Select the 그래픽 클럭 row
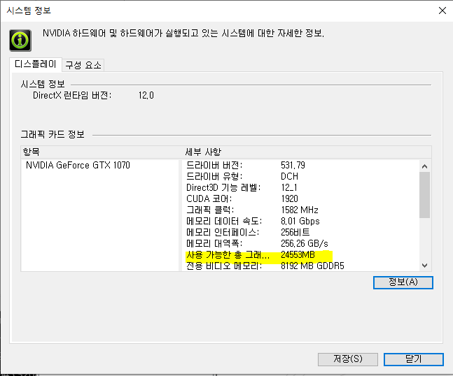Image resolution: width=453 pixels, height=376 pixels. point(300,210)
